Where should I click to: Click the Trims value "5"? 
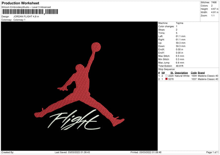coord(176,33)
